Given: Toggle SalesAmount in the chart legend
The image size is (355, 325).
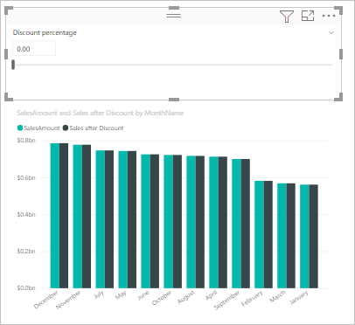Looking at the screenshot, I should pos(38,128).
